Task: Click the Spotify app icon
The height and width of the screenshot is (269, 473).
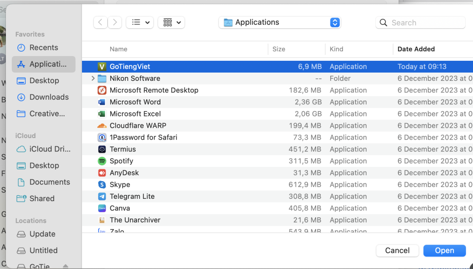Action: coord(102,161)
